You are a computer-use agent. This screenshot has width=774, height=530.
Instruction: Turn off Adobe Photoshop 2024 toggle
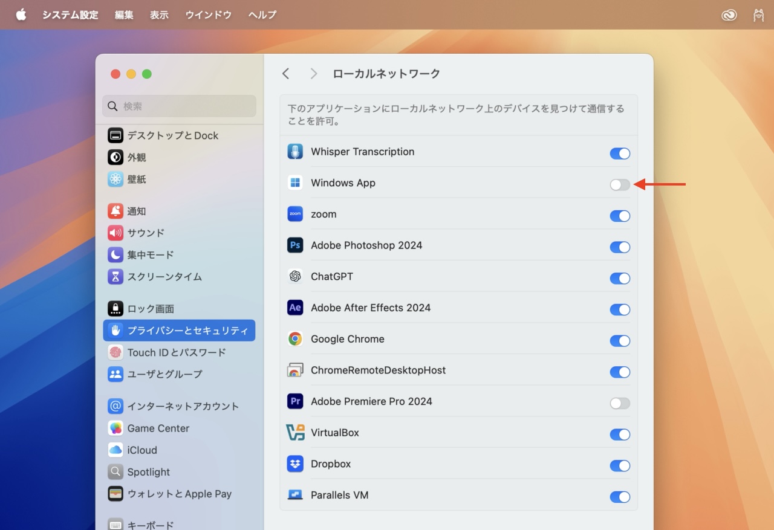(620, 247)
